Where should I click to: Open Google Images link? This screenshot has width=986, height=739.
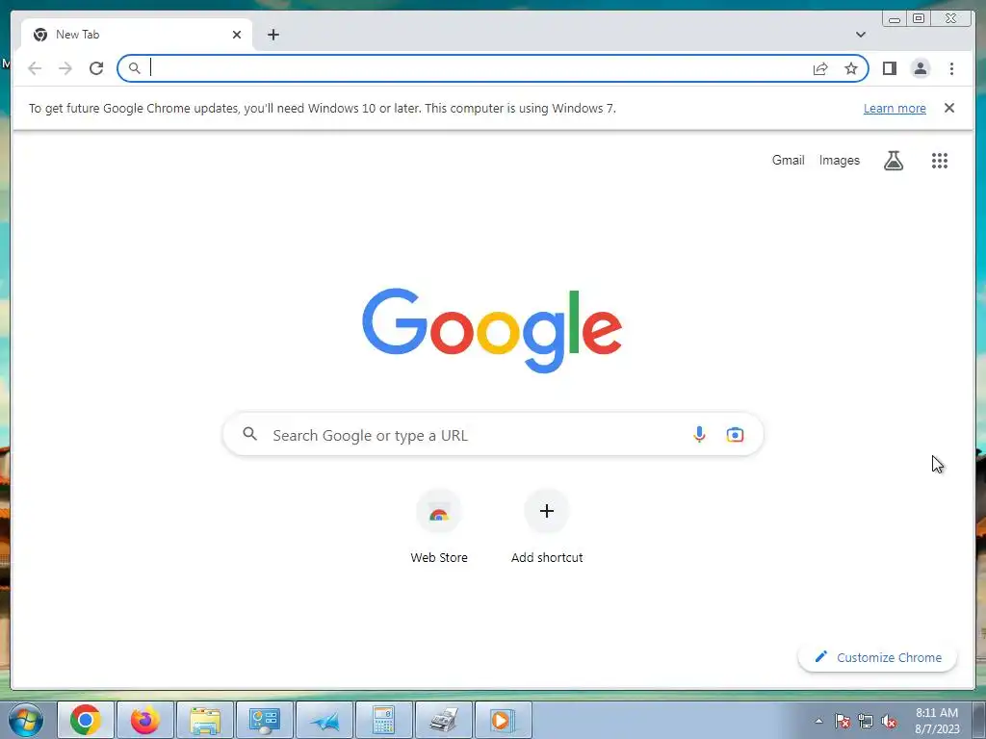pos(839,161)
